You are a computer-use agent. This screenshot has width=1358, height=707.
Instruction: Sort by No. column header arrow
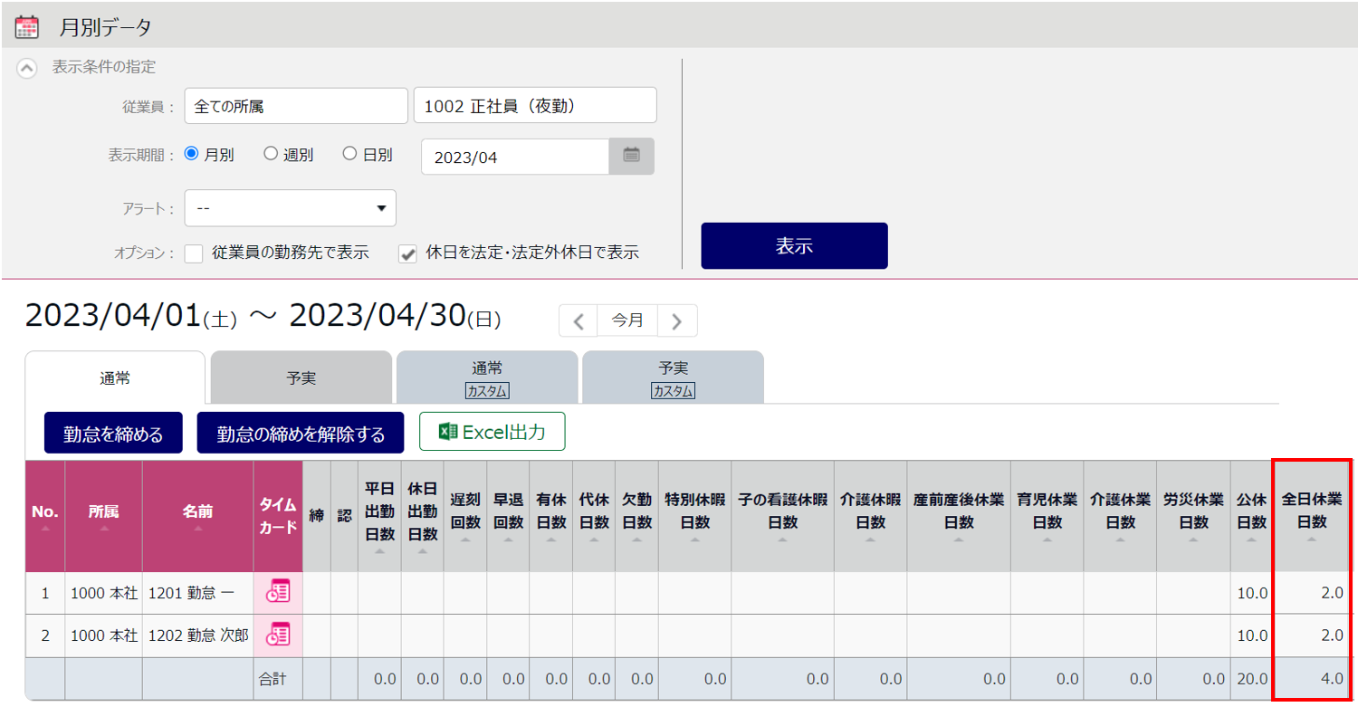44,529
